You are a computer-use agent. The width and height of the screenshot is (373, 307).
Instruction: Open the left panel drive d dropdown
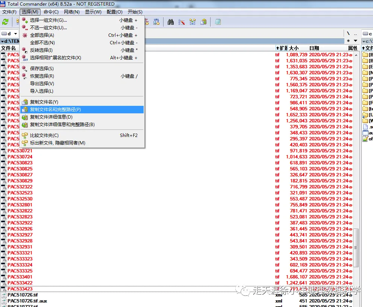point(9,33)
